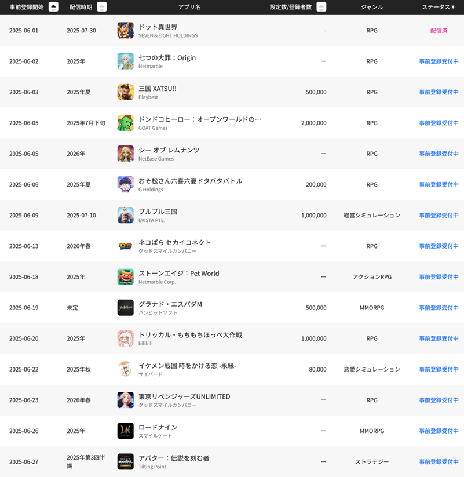
Task: Click the 未定 release period cell
Action: click(72, 308)
